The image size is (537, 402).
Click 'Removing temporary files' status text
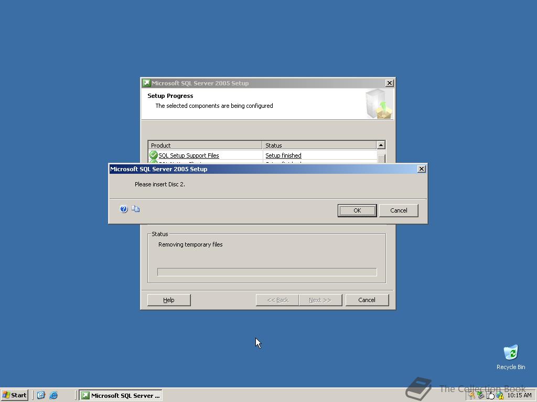[x=190, y=244]
